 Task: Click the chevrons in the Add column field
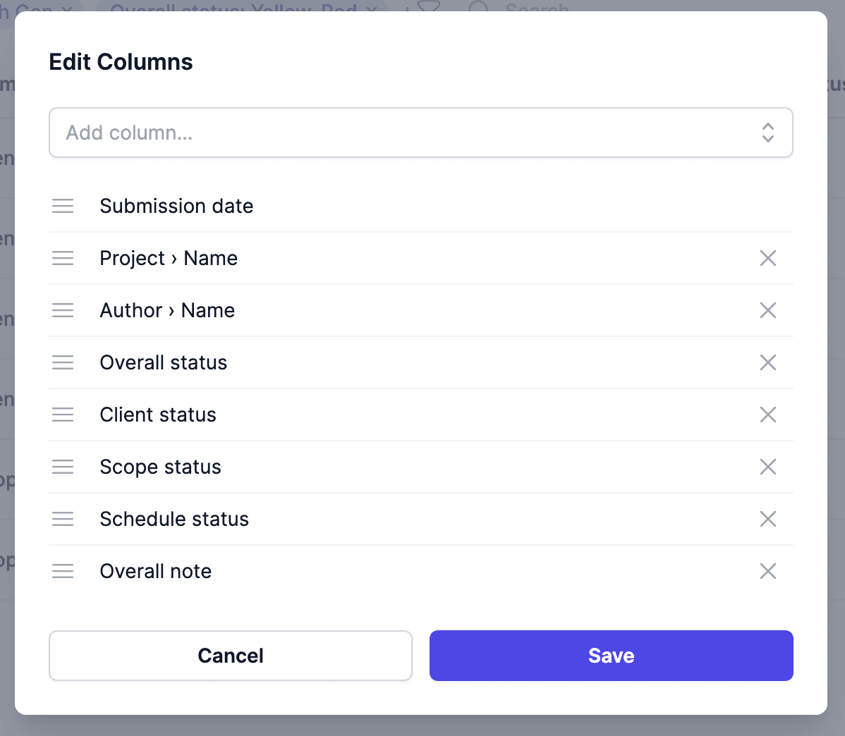pyautogui.click(x=767, y=133)
